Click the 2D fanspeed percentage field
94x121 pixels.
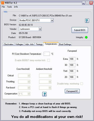pos(72,77)
